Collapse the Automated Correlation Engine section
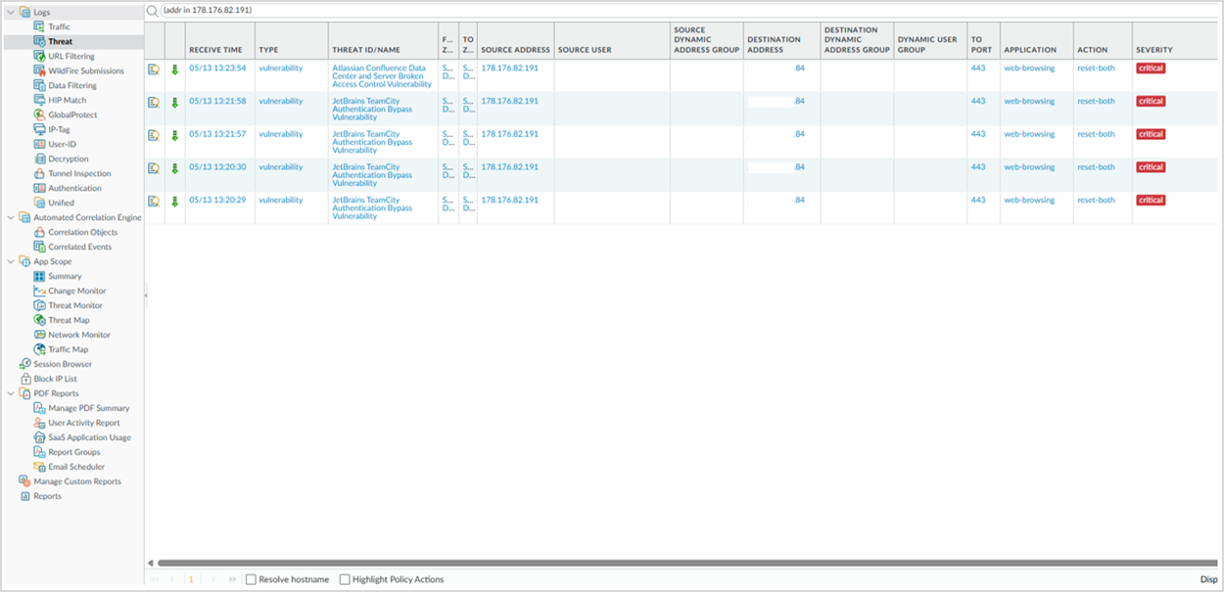Screen dimensions: 1224x592 tap(11, 217)
